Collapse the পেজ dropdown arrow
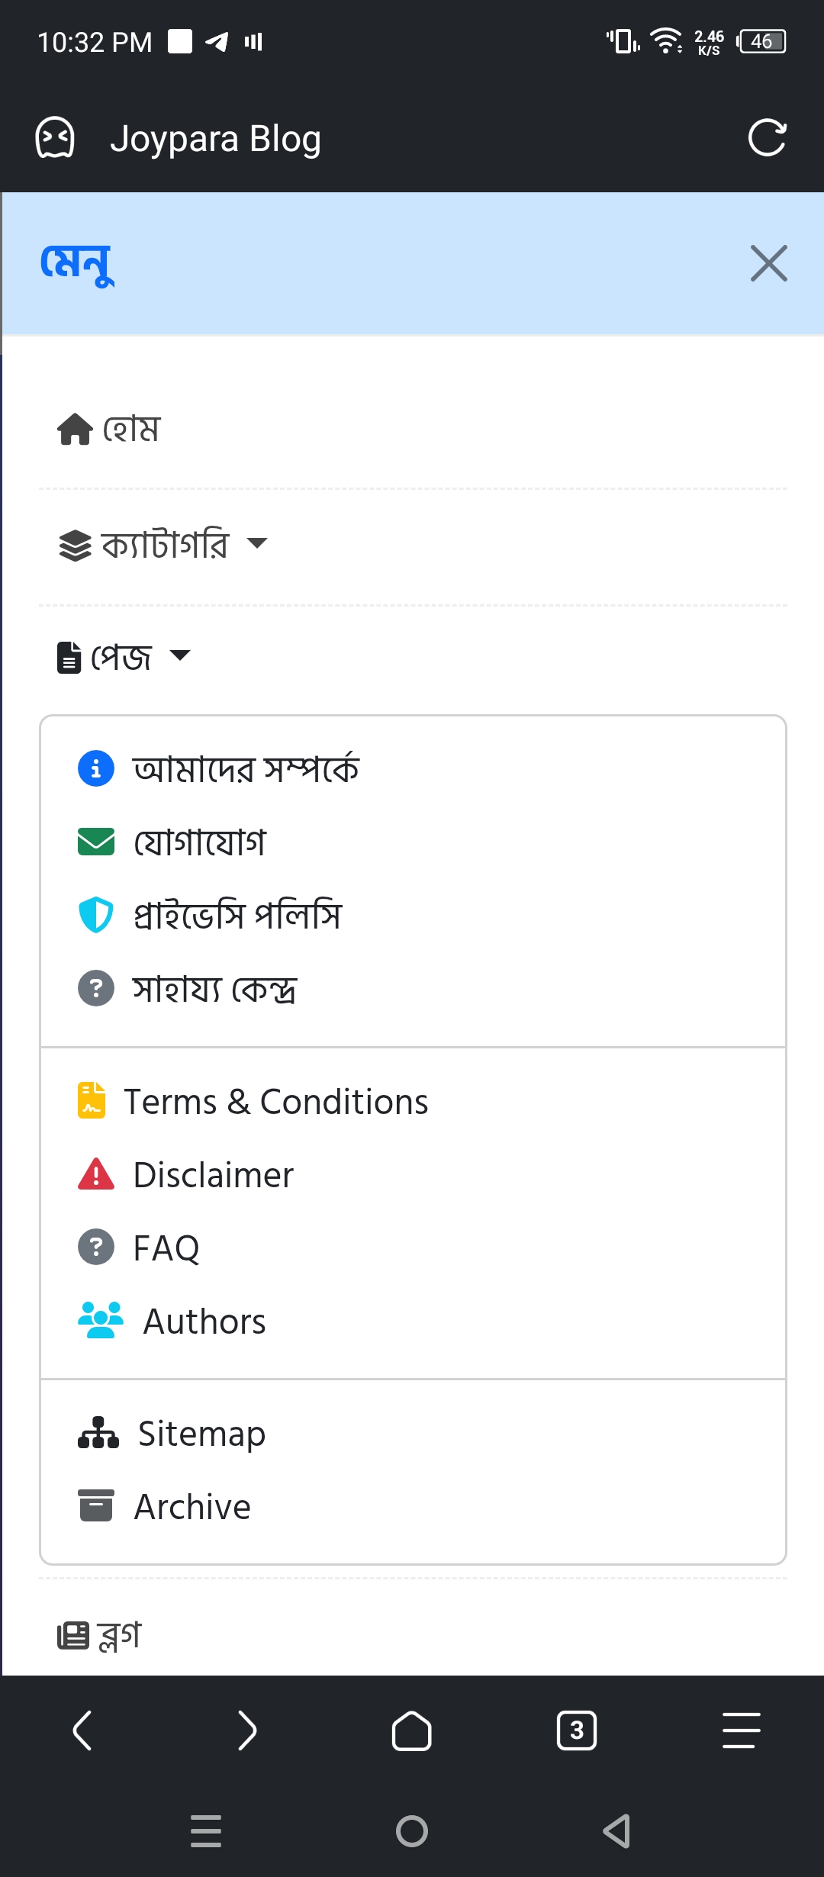The image size is (824, 1877). [180, 655]
